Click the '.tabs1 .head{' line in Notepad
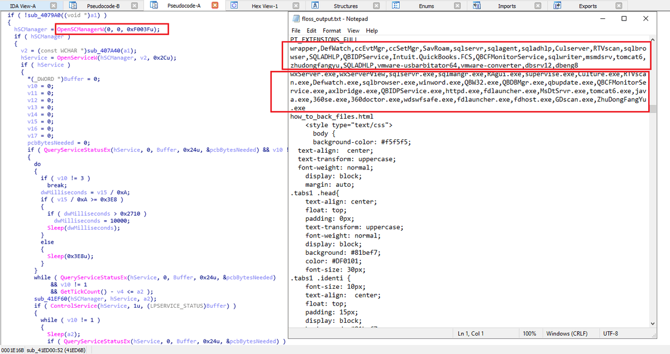Viewport: 670px width, 354px height. coord(315,193)
